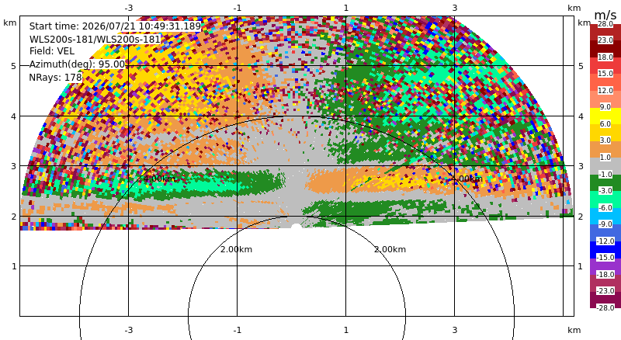Click the white lidar origin marker
This screenshot has width=621, height=340.
[297, 227]
